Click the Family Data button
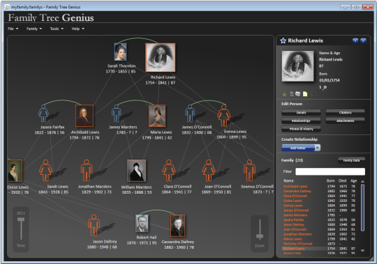 351,160
